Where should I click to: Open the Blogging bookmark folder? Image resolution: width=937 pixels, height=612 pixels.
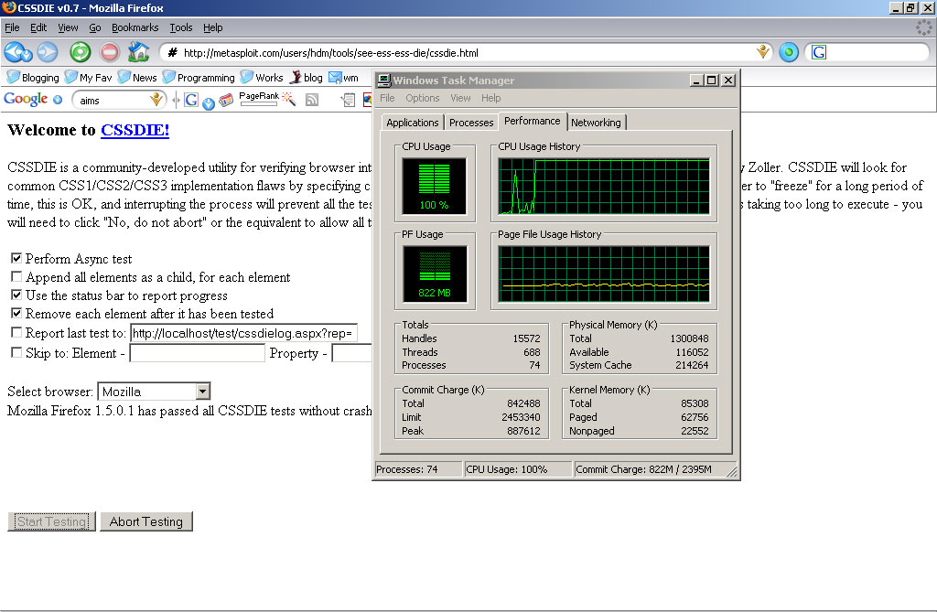point(33,78)
